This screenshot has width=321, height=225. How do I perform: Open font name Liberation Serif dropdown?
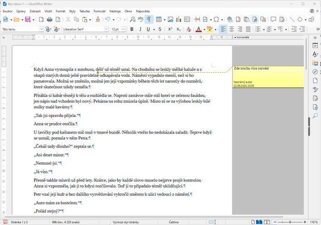tap(106, 29)
